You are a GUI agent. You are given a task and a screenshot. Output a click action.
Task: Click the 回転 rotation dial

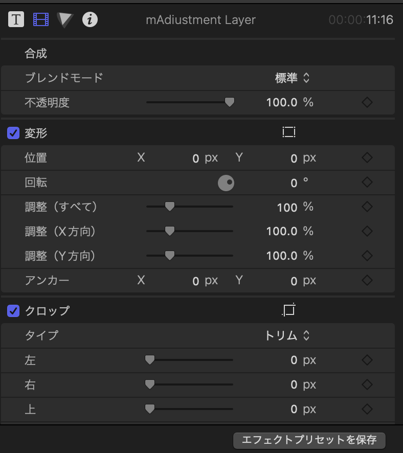226,183
